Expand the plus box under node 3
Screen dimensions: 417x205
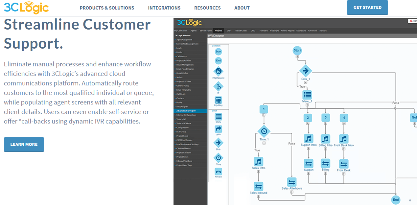325,124
